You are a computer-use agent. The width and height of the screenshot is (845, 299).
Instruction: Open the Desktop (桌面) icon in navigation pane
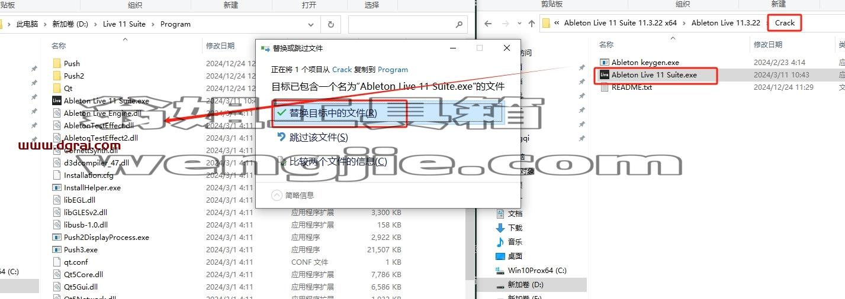(500, 256)
